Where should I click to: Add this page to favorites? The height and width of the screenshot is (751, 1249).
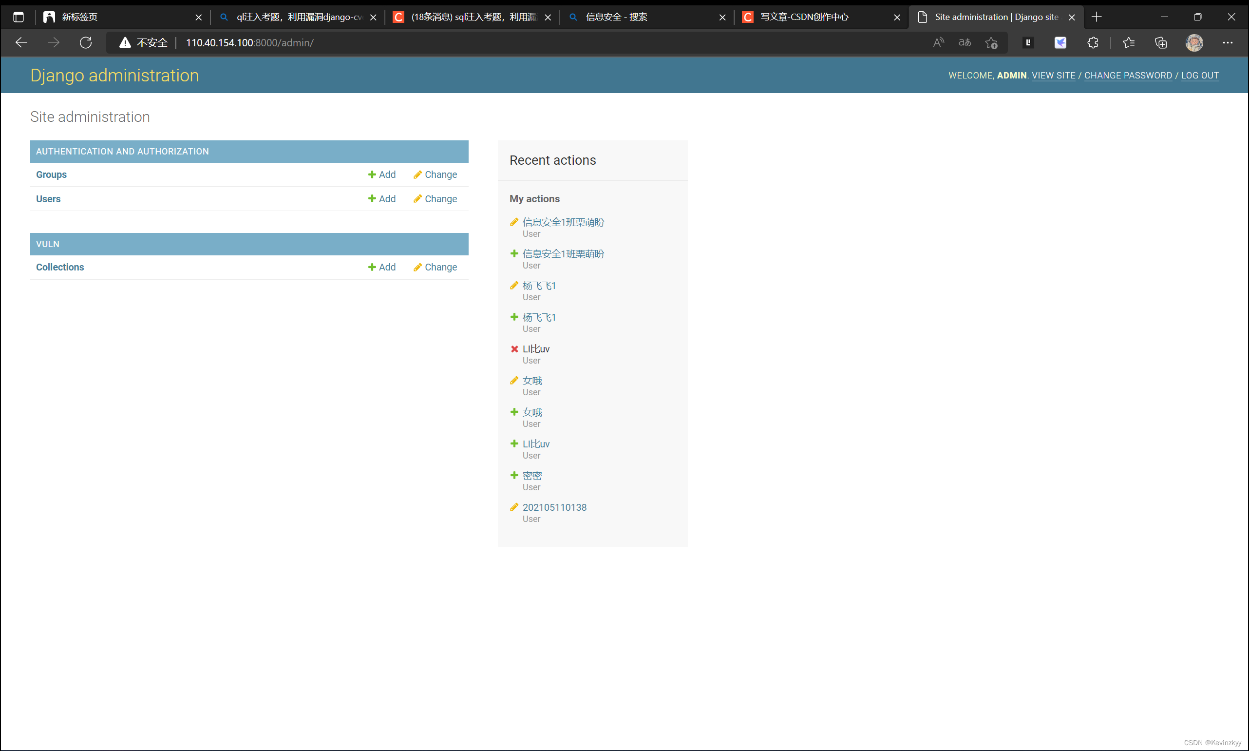click(991, 42)
